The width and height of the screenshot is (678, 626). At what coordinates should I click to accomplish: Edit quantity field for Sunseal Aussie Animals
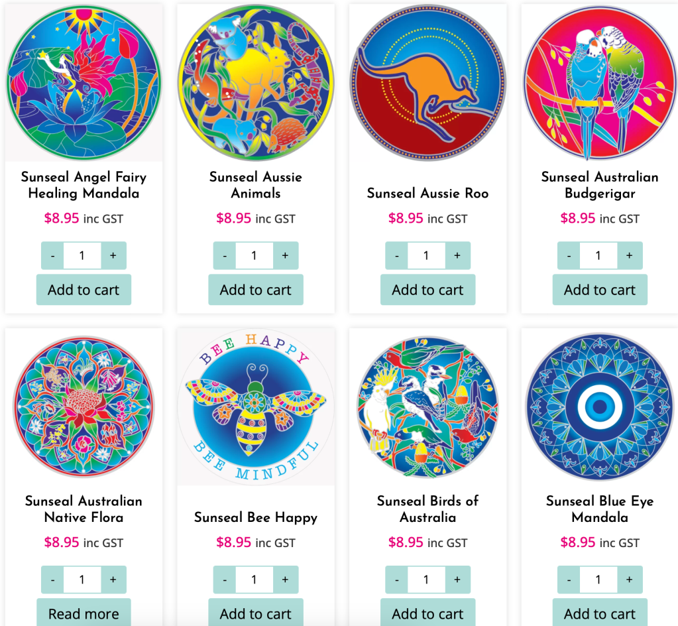coord(254,256)
